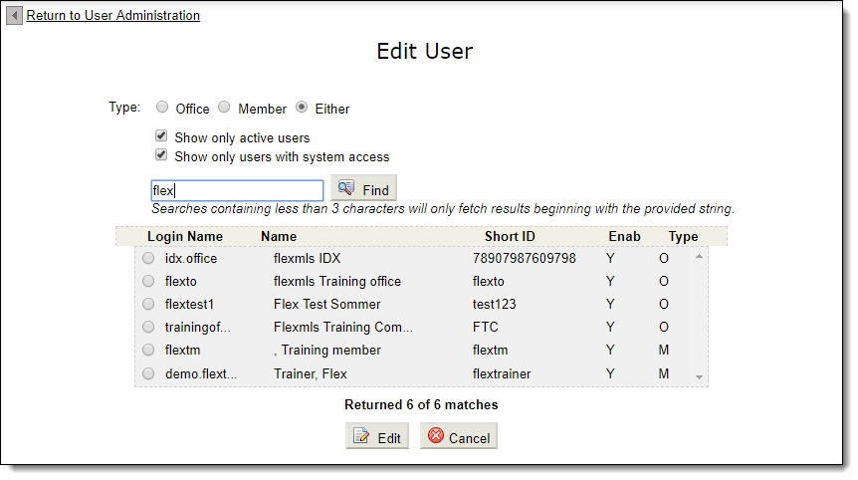The width and height of the screenshot is (858, 480).
Task: Click the name 'flexmls Training office'
Action: pos(337,281)
